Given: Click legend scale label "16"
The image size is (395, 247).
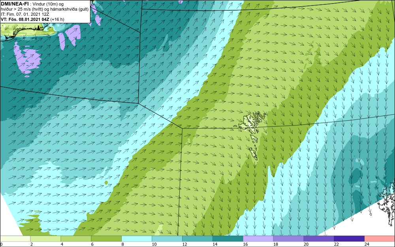Looking at the screenshot, I should 245,244.
